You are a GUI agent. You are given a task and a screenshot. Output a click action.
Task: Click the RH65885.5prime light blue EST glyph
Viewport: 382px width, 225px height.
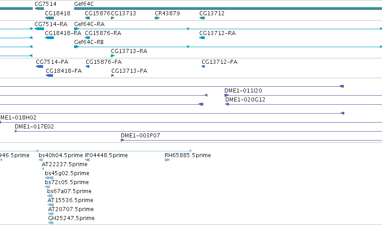(167, 160)
